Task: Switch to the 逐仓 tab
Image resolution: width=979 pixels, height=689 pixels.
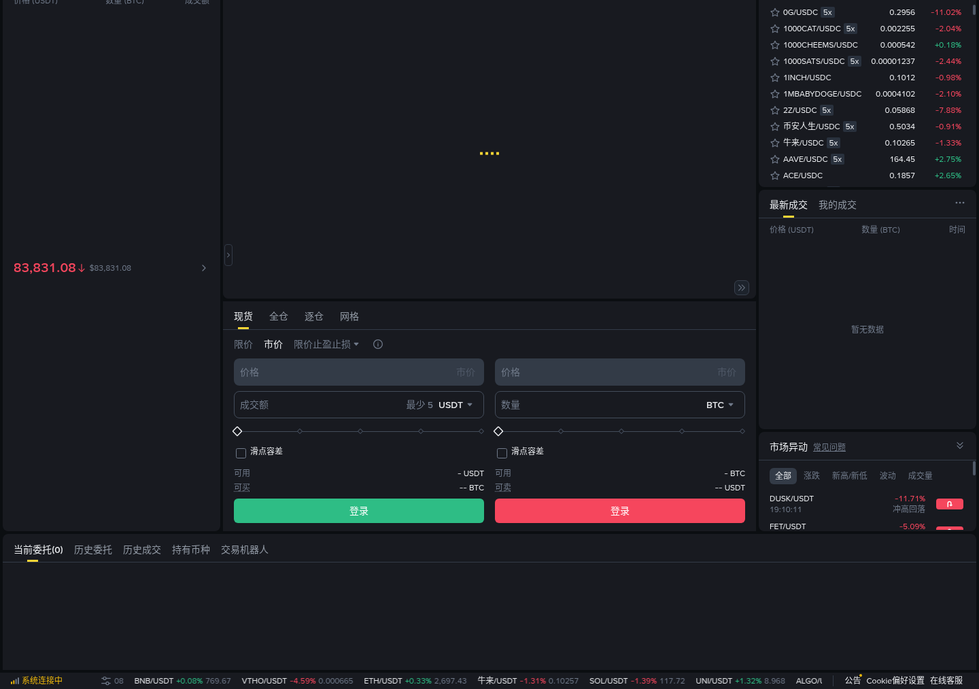Action: click(x=314, y=316)
